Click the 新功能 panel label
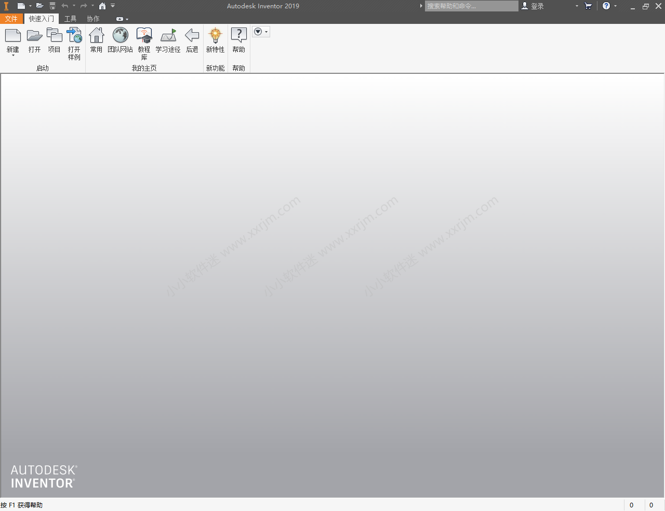Viewport: 665px width, 511px height. [x=215, y=68]
